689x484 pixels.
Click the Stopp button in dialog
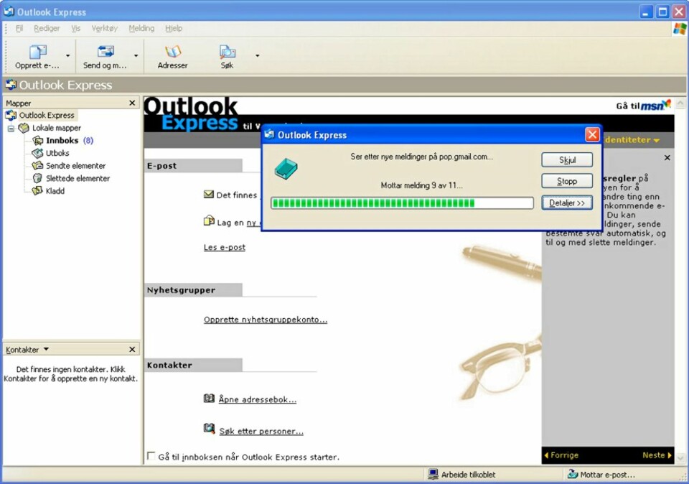tap(567, 181)
